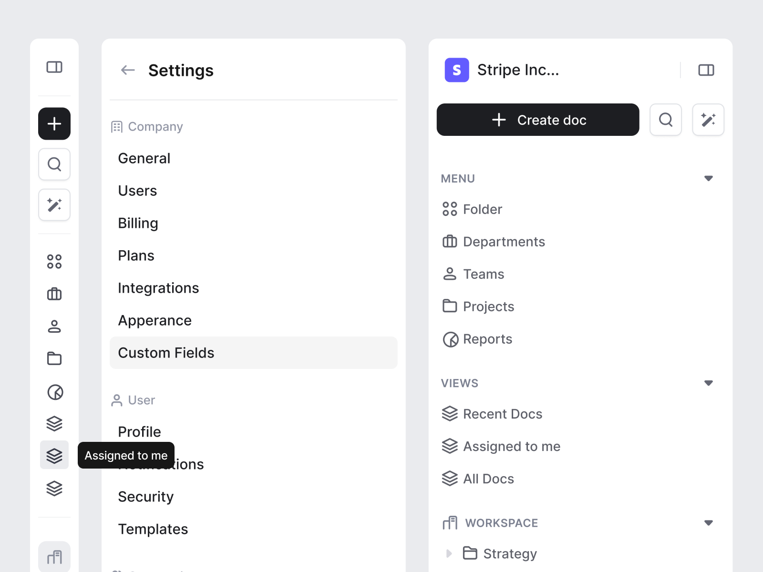Toggle the narrow sidebar panel icon
Image resolution: width=763 pixels, height=572 pixels.
54,67
